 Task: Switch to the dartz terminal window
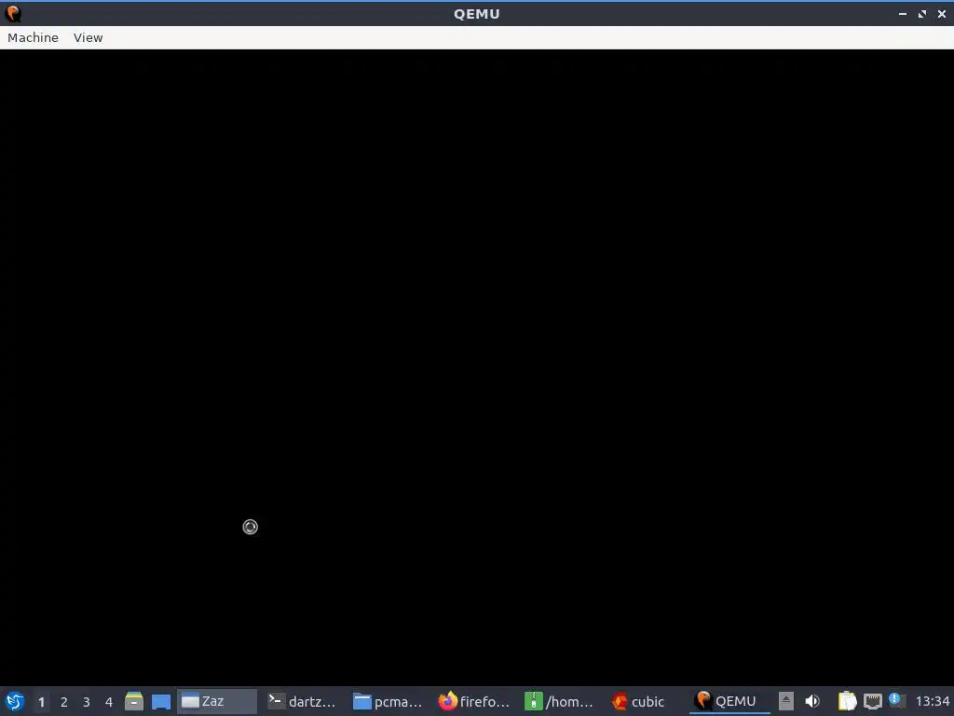pos(303,701)
